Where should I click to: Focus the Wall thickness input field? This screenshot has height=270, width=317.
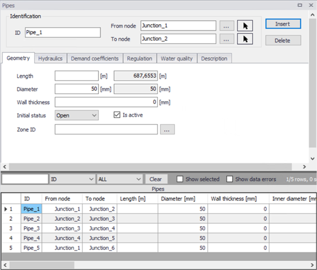106,102
